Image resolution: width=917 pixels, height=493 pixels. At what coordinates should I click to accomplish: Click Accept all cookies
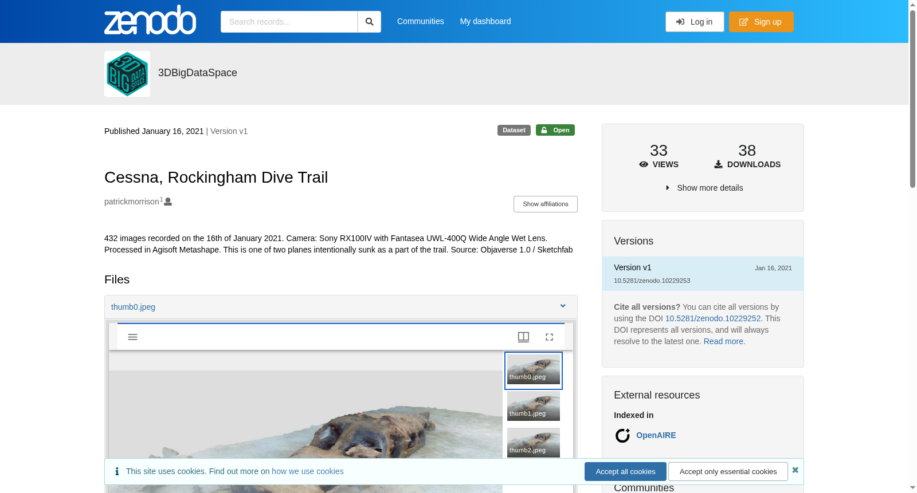625,471
